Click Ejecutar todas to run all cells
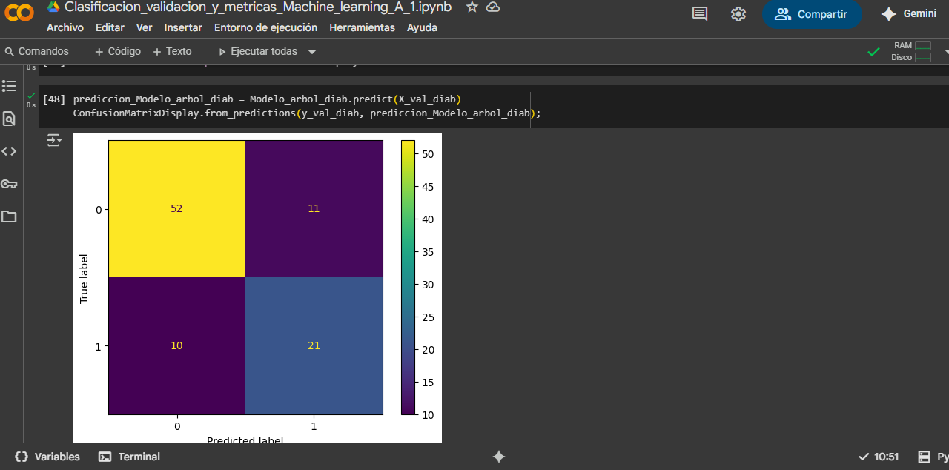This screenshot has width=949, height=470. (258, 51)
